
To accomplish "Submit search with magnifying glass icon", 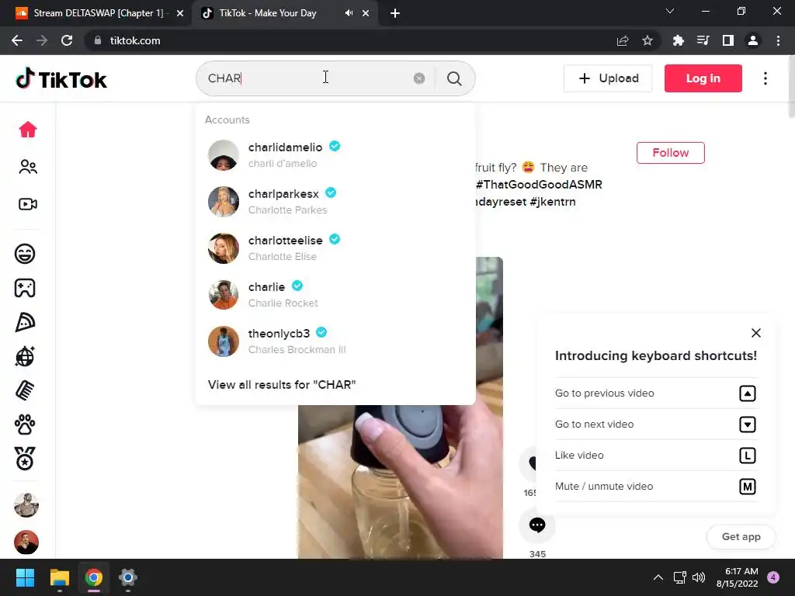I will tap(454, 78).
